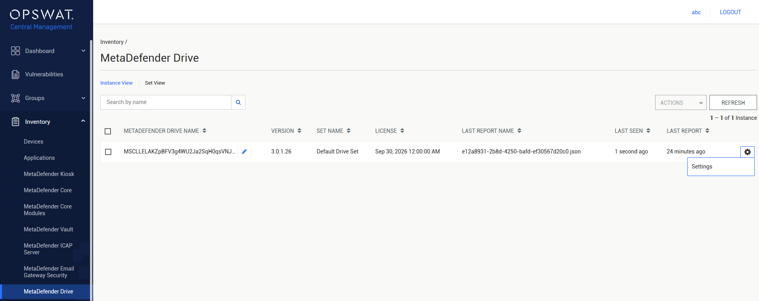Open MetaDefender Core Modules in sidebar

click(48, 210)
